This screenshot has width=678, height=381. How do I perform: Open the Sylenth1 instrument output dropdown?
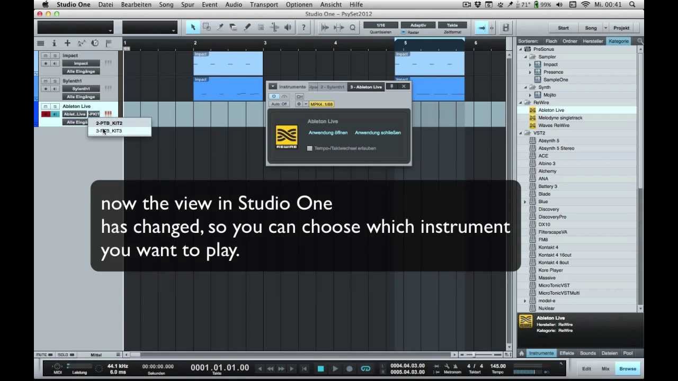coord(81,89)
